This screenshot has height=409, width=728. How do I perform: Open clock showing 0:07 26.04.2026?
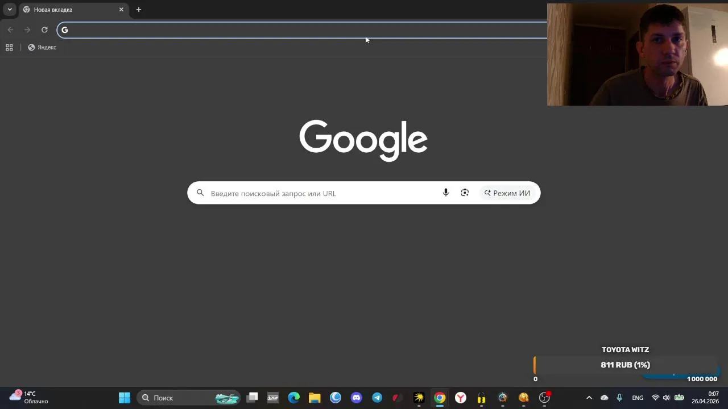pyautogui.click(x=705, y=398)
